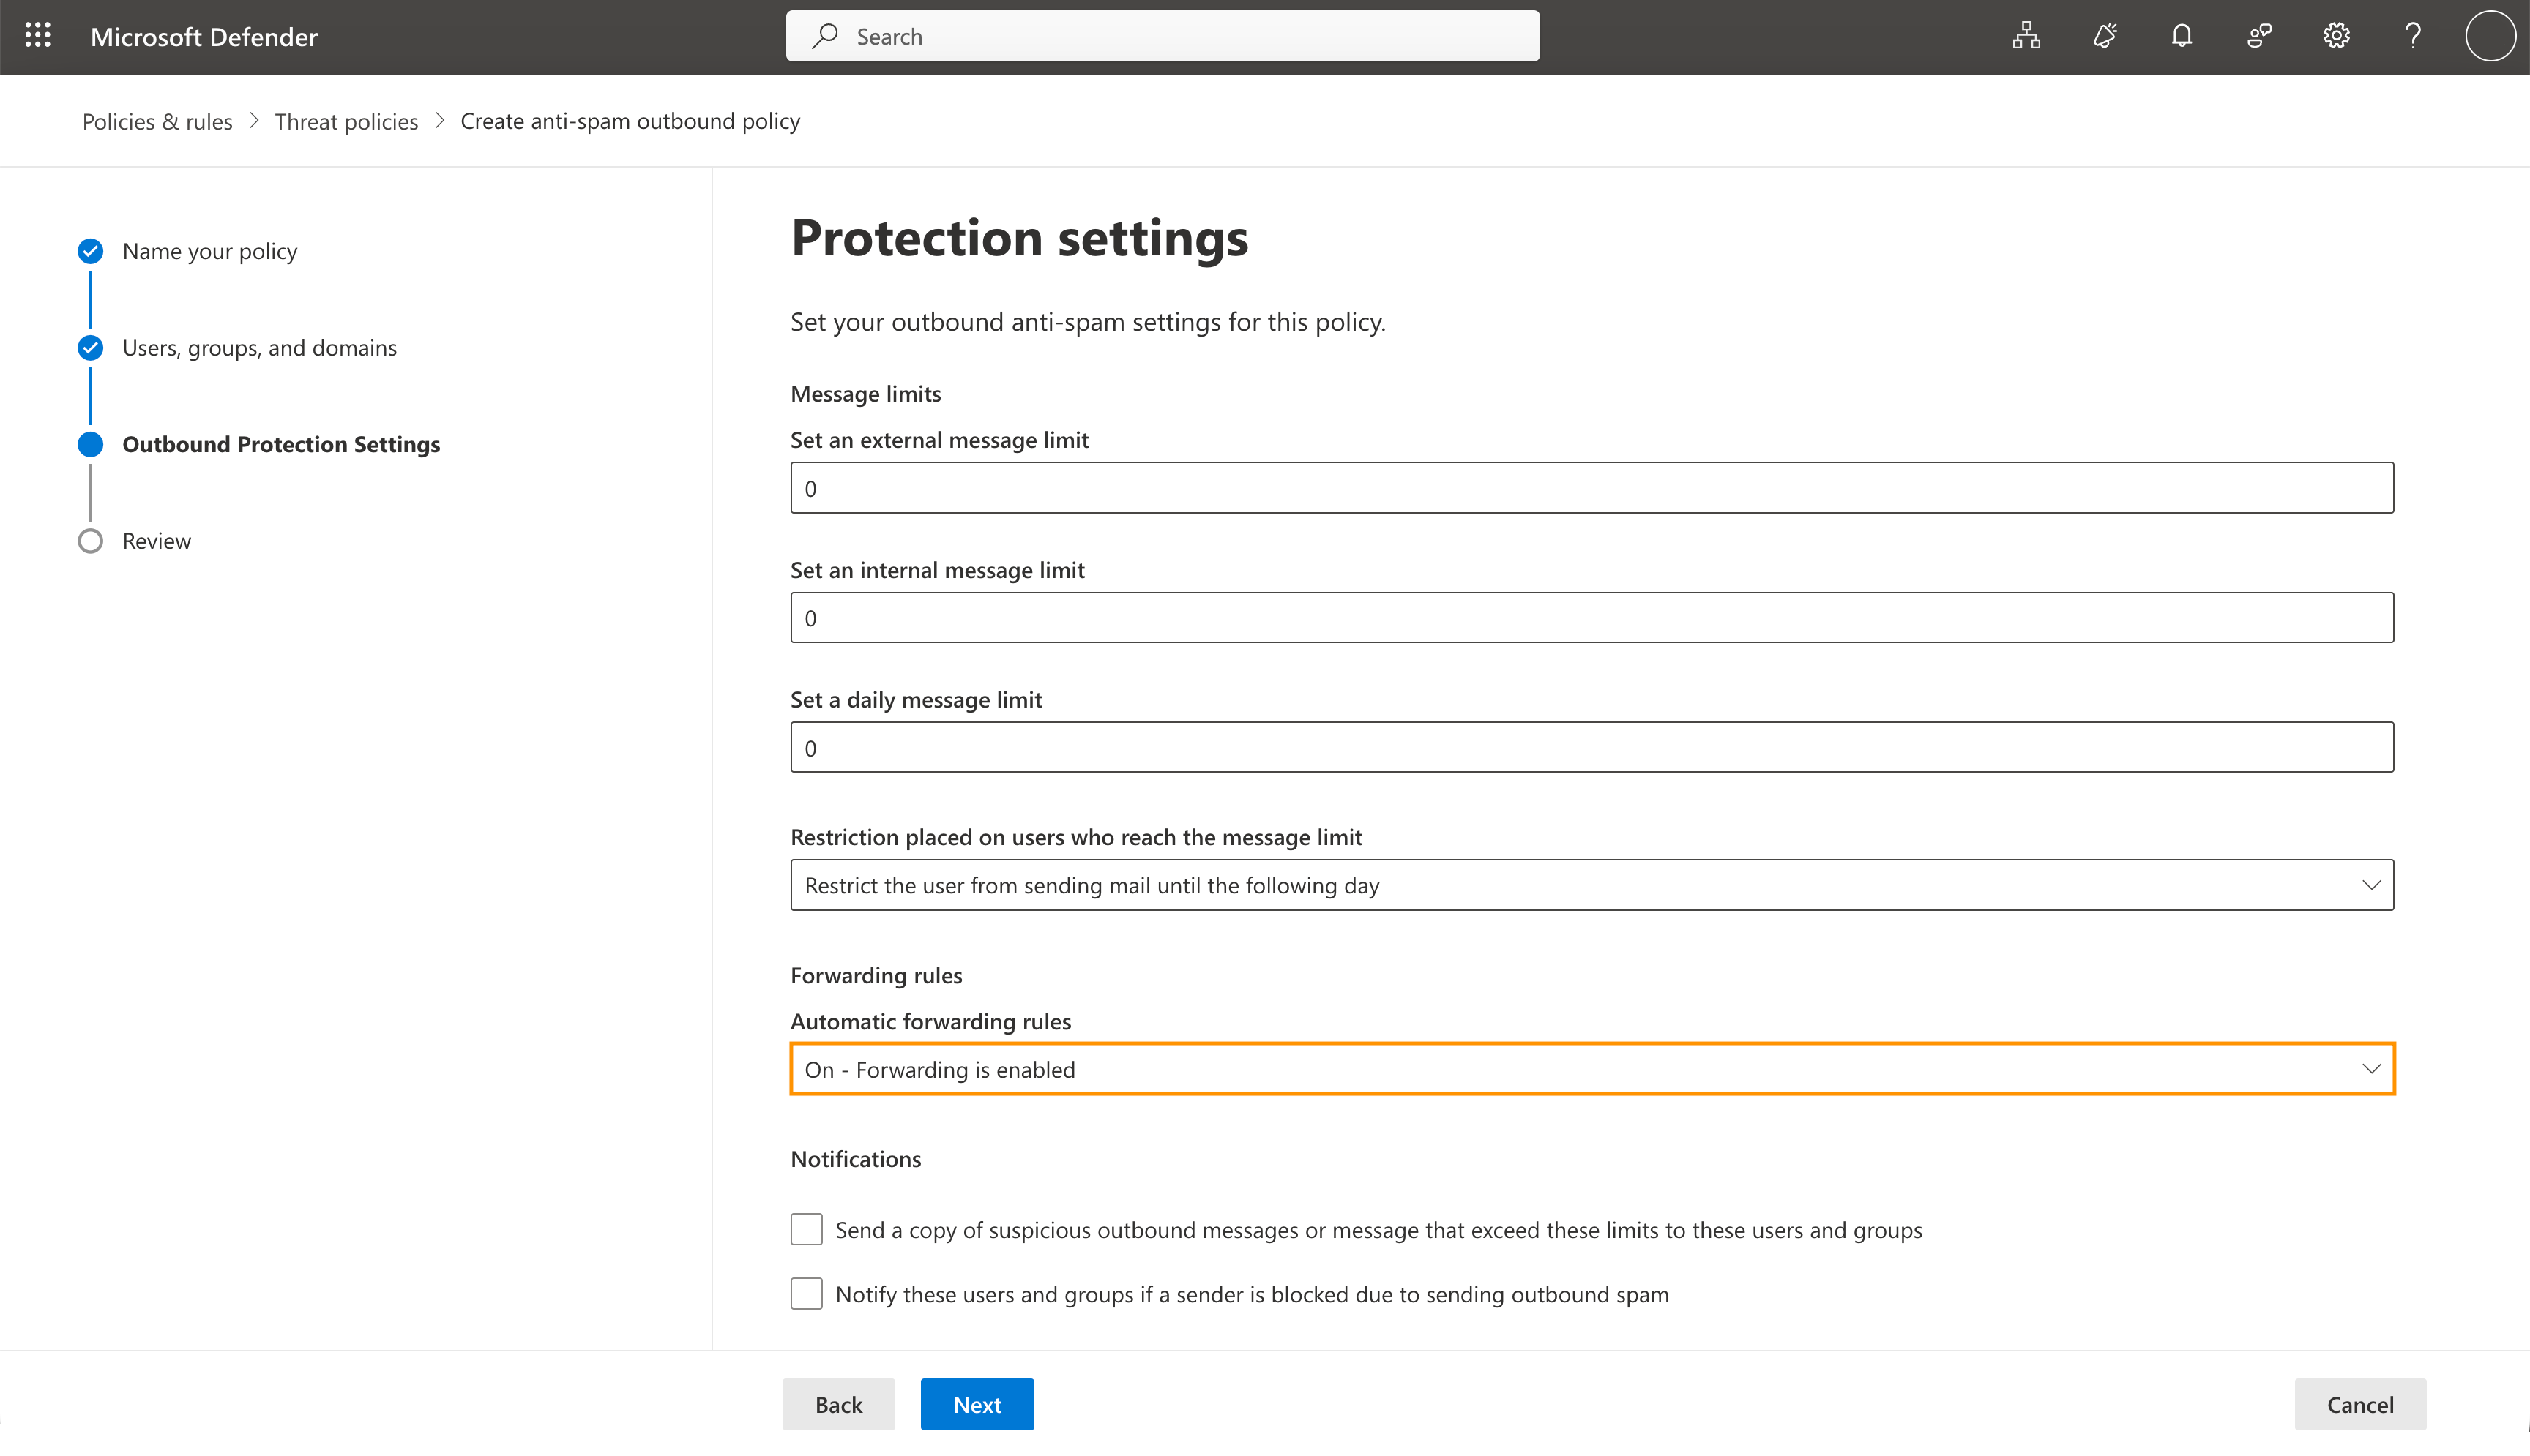
Task: Click the Outbound Protection Settings step dot
Action: coord(90,444)
